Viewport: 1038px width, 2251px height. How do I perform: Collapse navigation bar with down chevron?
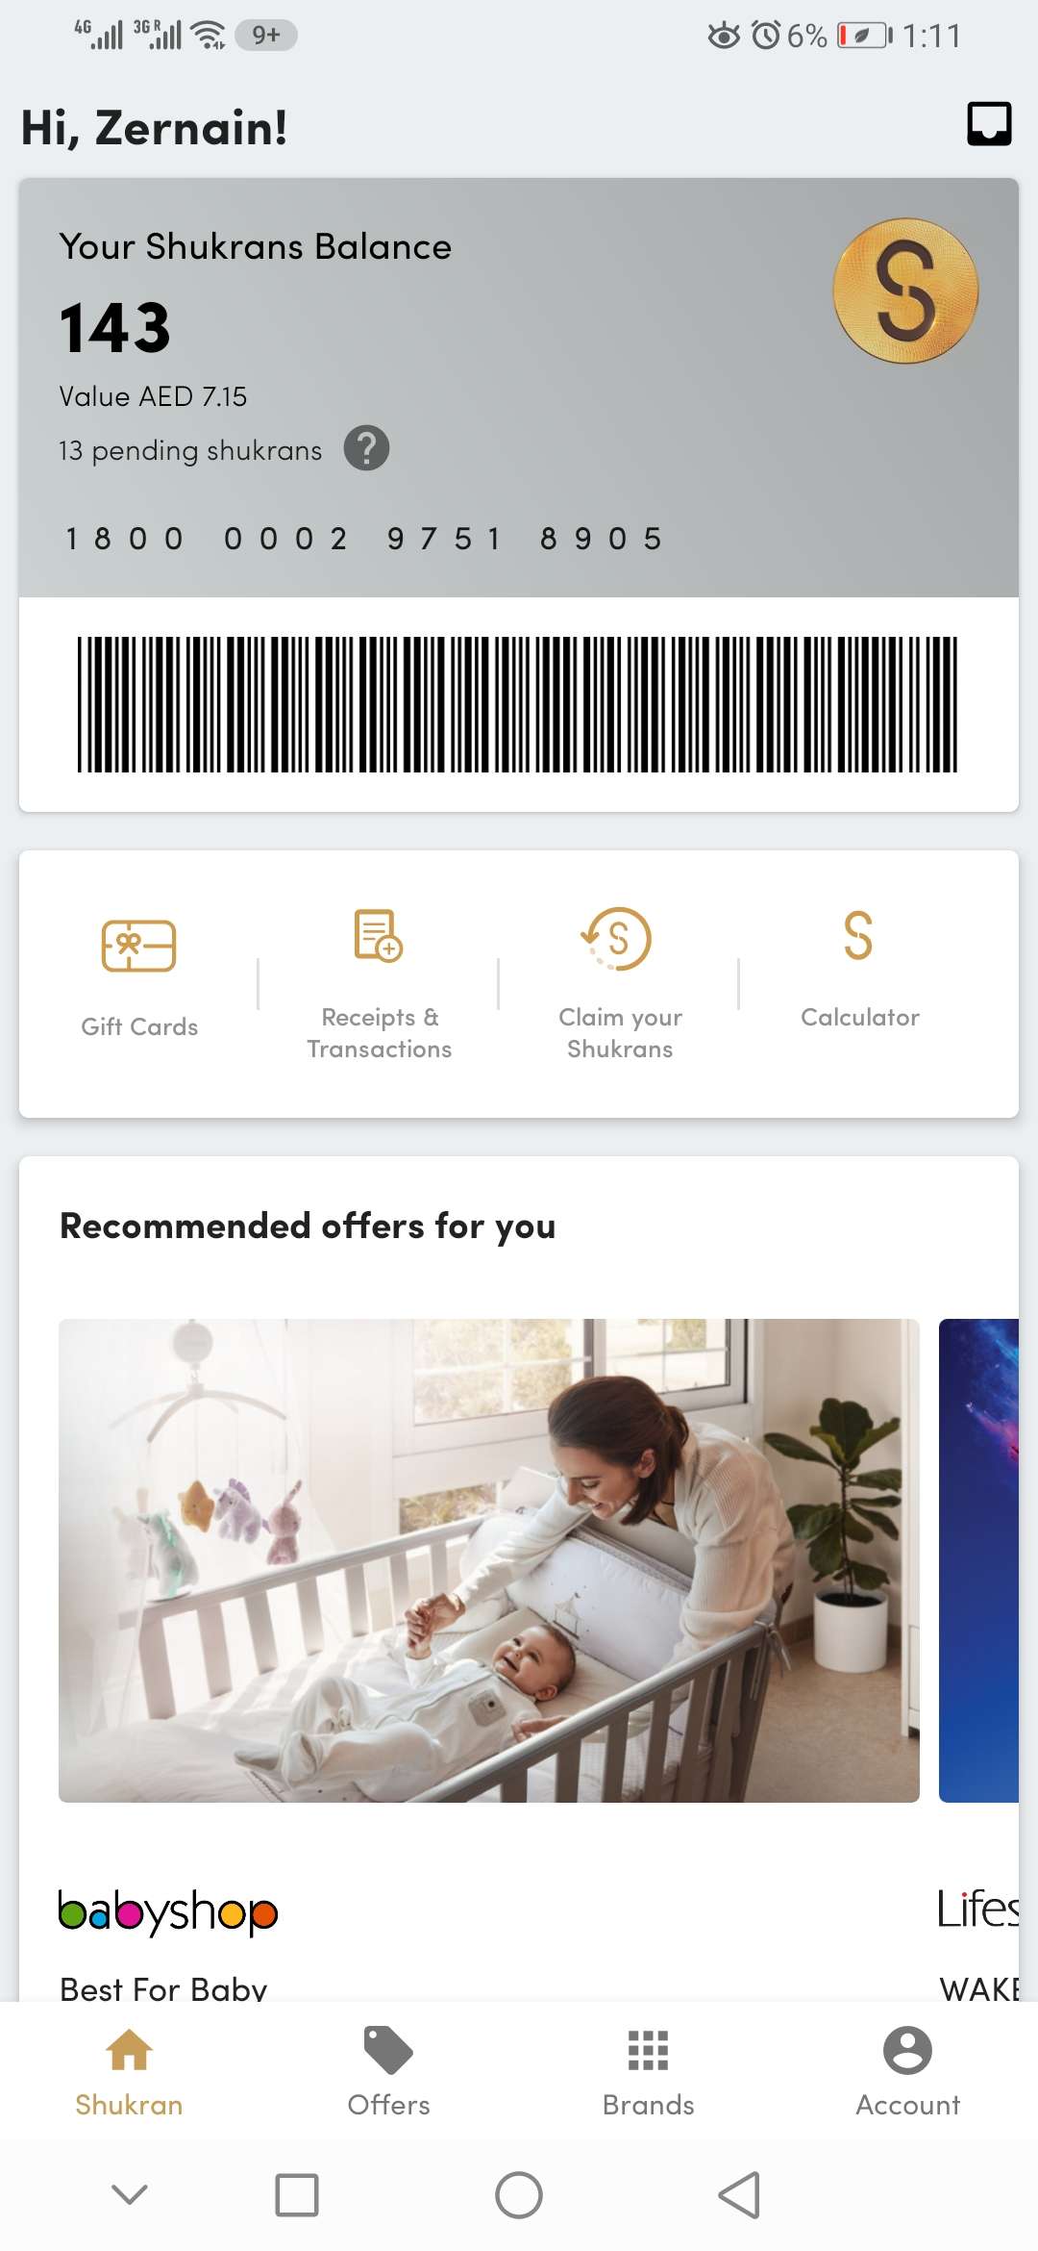click(x=130, y=2194)
